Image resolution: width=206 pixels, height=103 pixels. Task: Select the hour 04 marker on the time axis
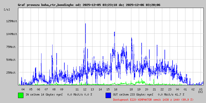pos(23,89)
